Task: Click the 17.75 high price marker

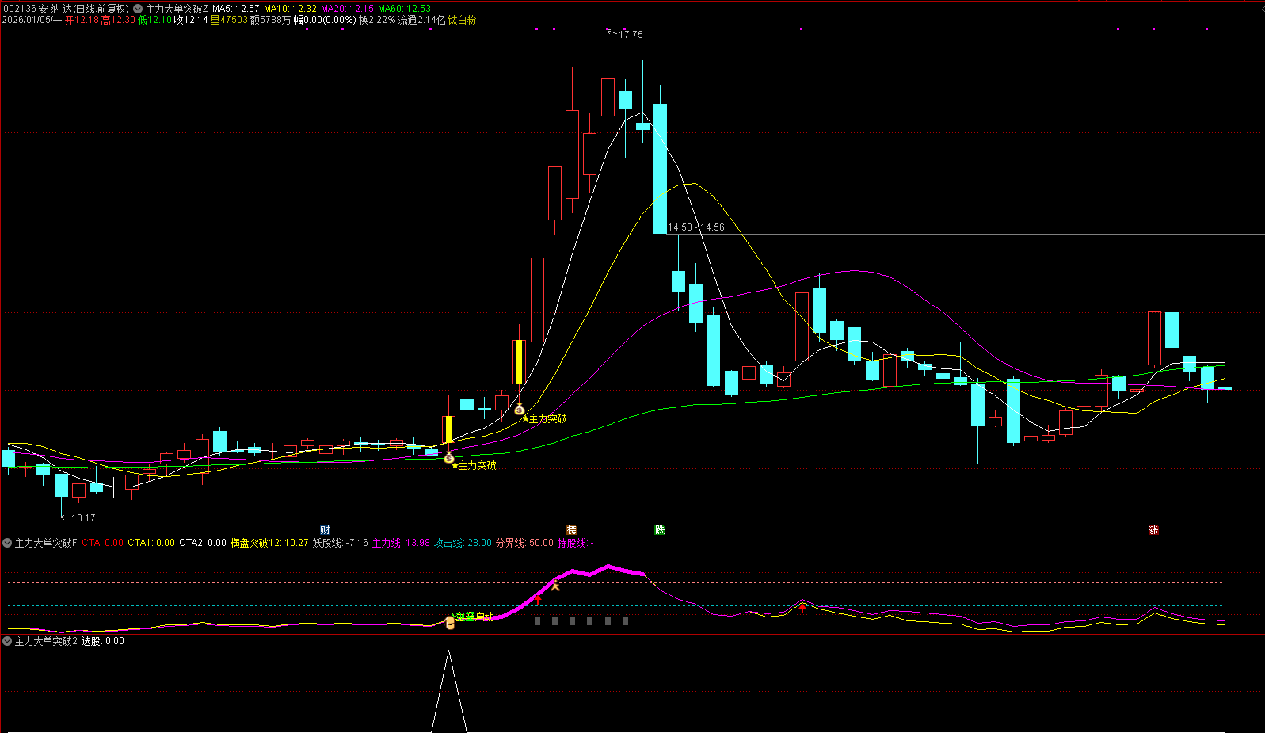Action: point(631,35)
